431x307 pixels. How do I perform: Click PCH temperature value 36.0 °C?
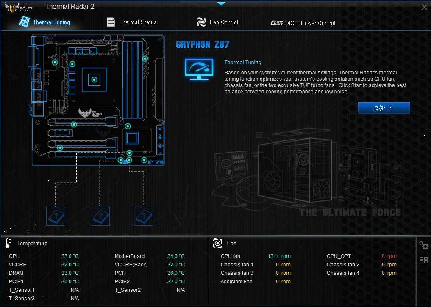176,273
